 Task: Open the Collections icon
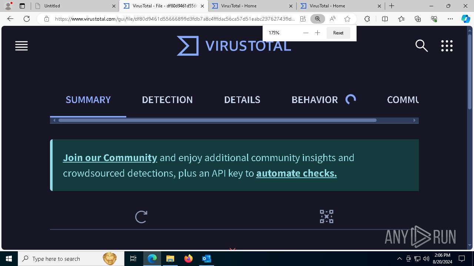418,19
